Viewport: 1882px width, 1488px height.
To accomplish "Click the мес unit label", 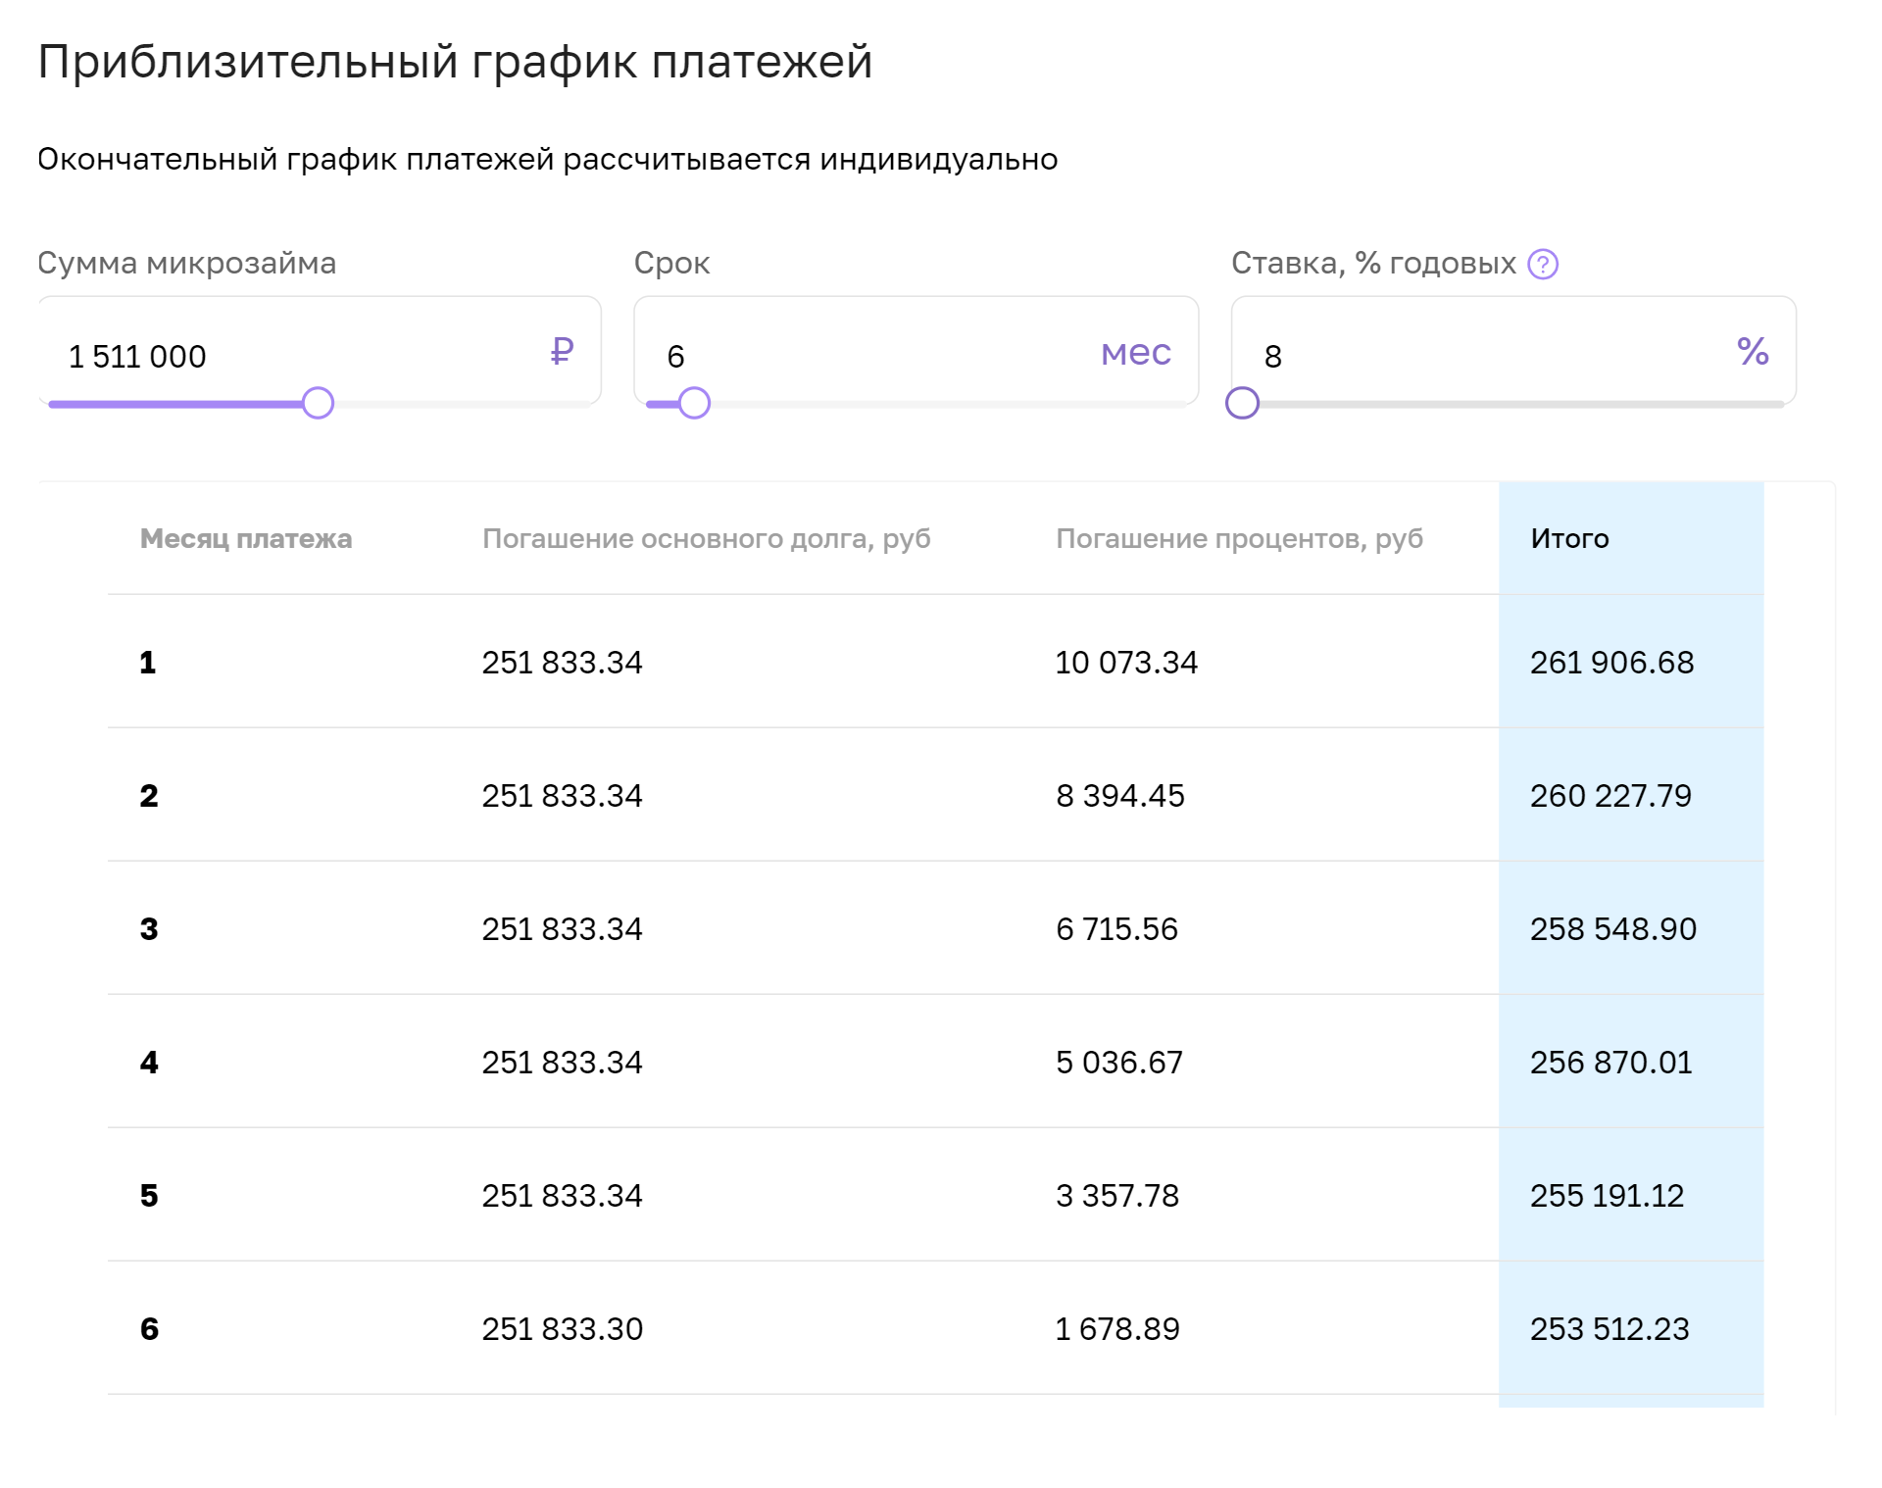I will pos(1136,352).
